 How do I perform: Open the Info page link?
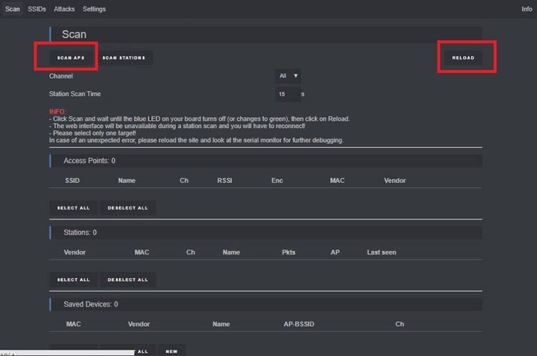[x=526, y=9]
